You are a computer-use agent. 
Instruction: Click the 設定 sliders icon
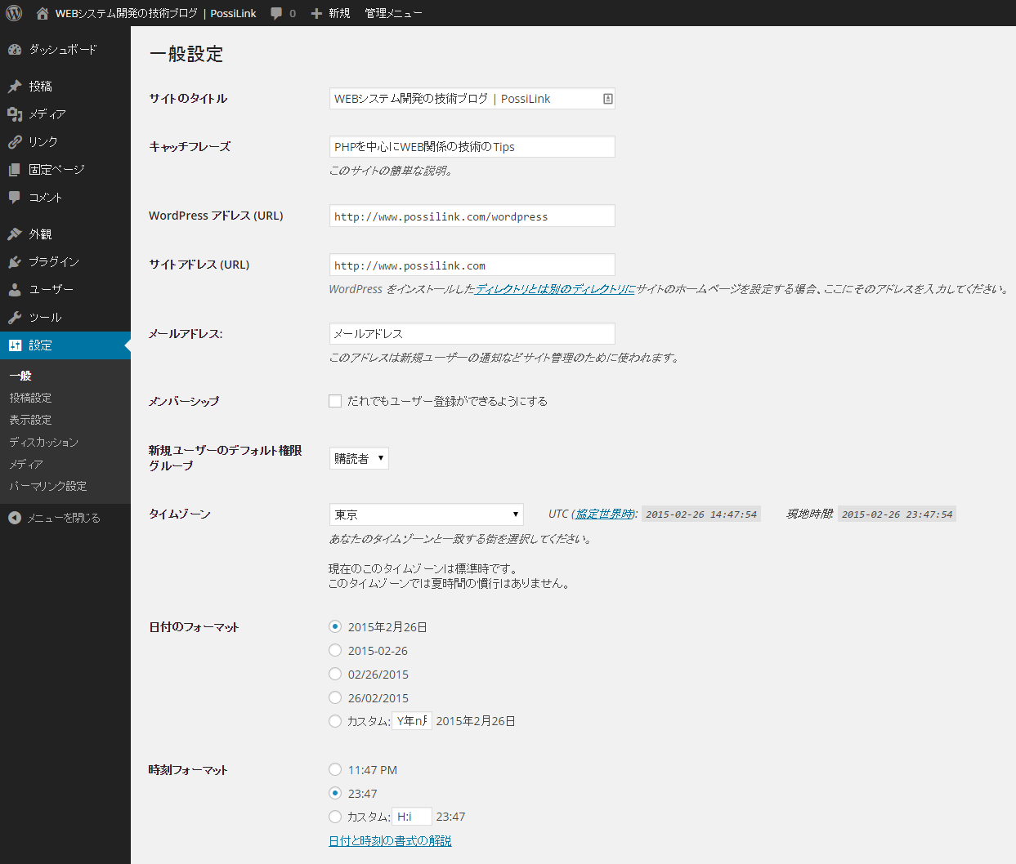coord(15,345)
